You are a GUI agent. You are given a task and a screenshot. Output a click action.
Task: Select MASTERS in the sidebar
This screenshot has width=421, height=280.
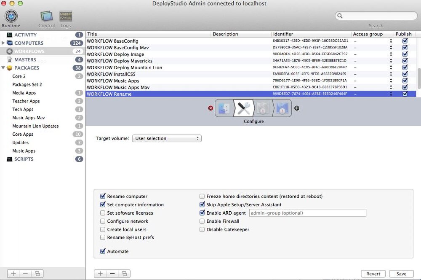click(x=43, y=60)
